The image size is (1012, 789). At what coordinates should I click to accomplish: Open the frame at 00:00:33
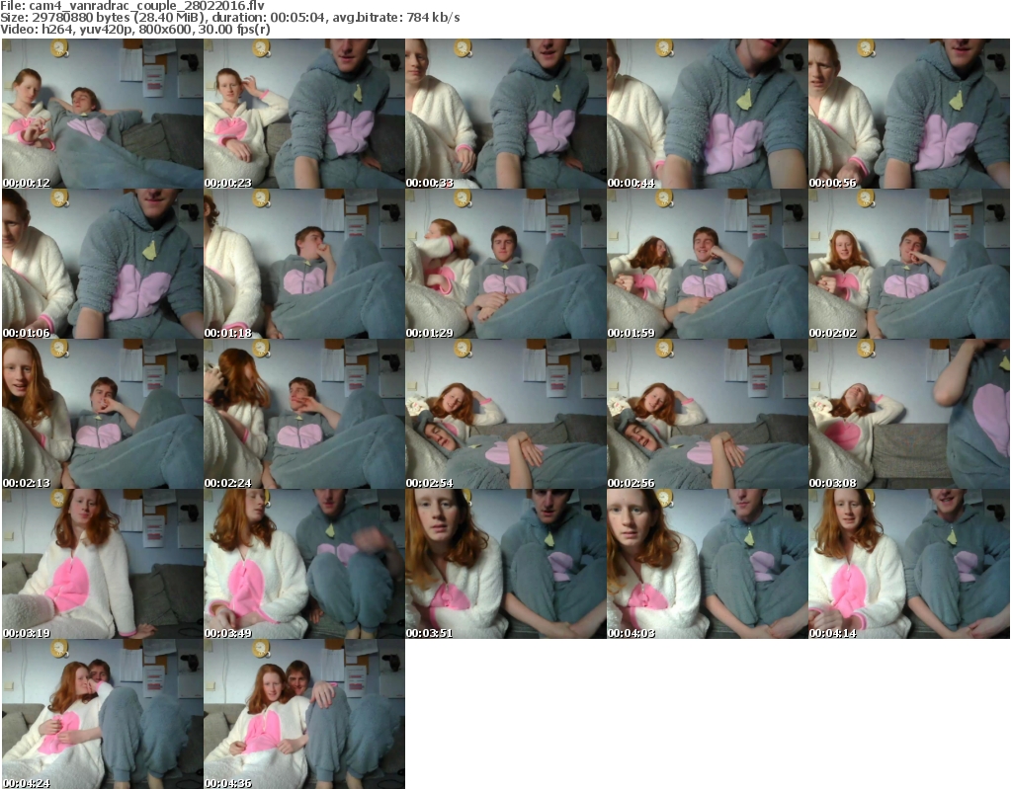(x=505, y=114)
